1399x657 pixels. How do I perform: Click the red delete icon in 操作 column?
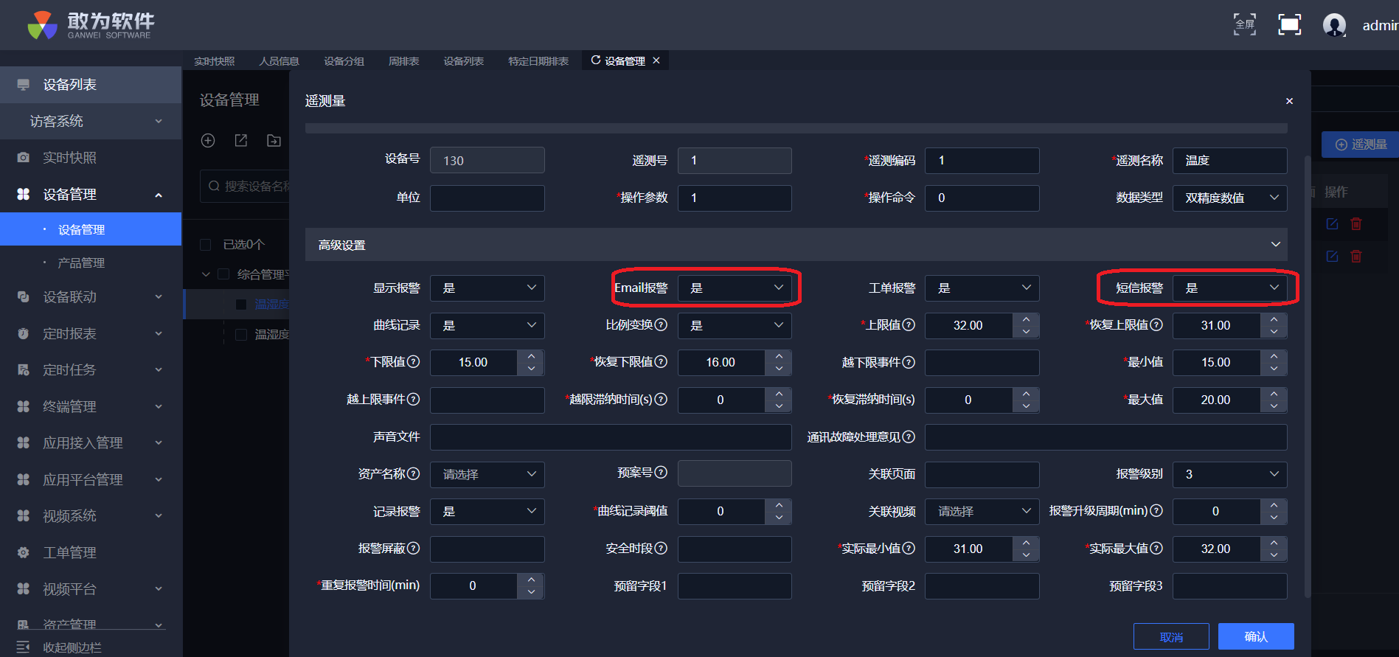1355,224
